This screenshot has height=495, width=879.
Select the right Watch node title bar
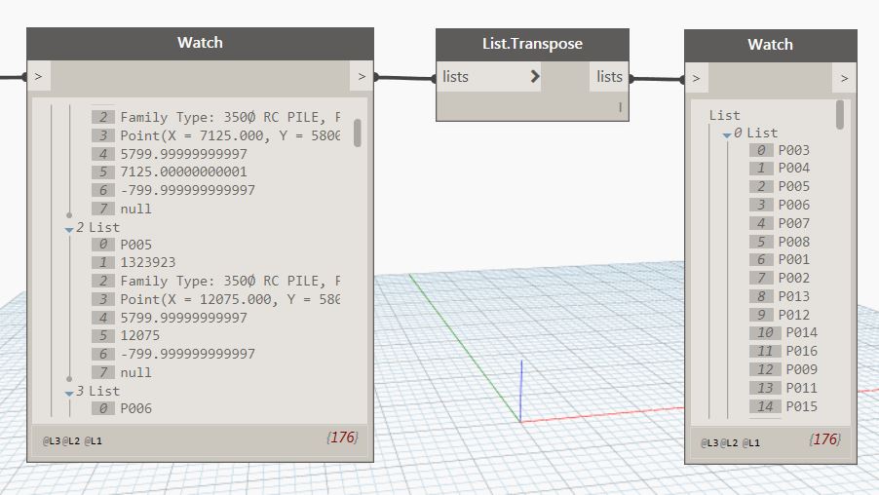click(x=770, y=45)
